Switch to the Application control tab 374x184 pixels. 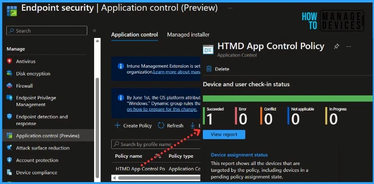point(135,35)
